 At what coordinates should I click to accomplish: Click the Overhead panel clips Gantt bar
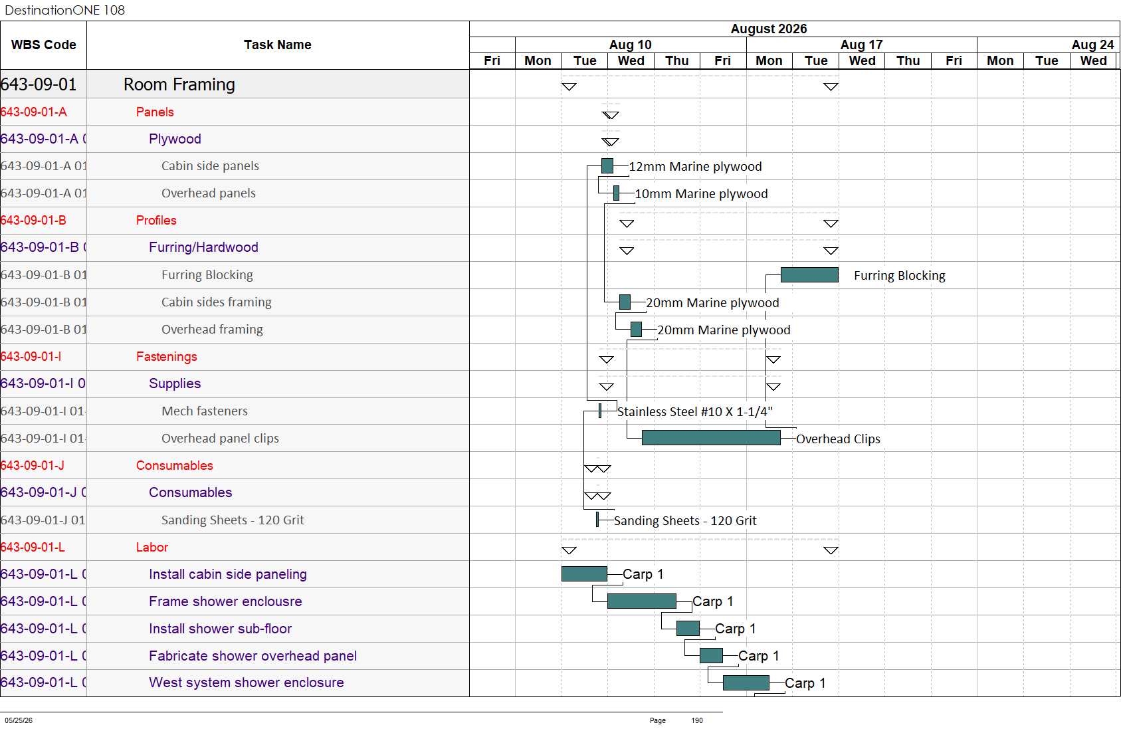coord(712,437)
